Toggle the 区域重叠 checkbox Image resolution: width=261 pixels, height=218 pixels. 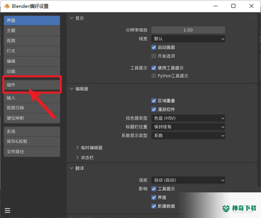point(153,101)
